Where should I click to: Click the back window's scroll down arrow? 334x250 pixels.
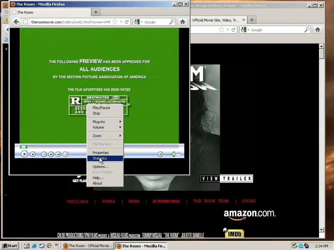coord(321,230)
